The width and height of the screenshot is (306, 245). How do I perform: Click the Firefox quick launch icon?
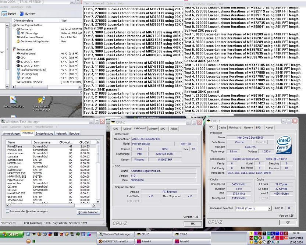pos(39,234)
